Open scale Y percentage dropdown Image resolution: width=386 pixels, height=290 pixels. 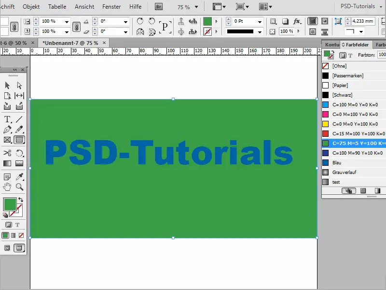pyautogui.click(x=67, y=32)
